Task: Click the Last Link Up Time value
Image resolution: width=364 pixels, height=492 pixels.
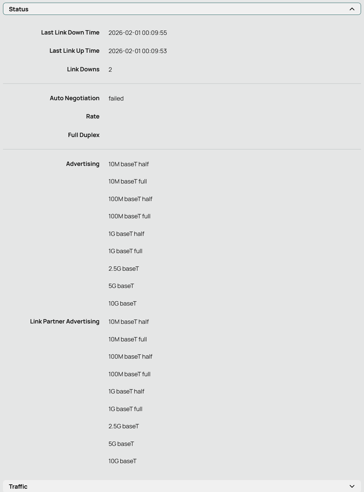Action: [137, 51]
